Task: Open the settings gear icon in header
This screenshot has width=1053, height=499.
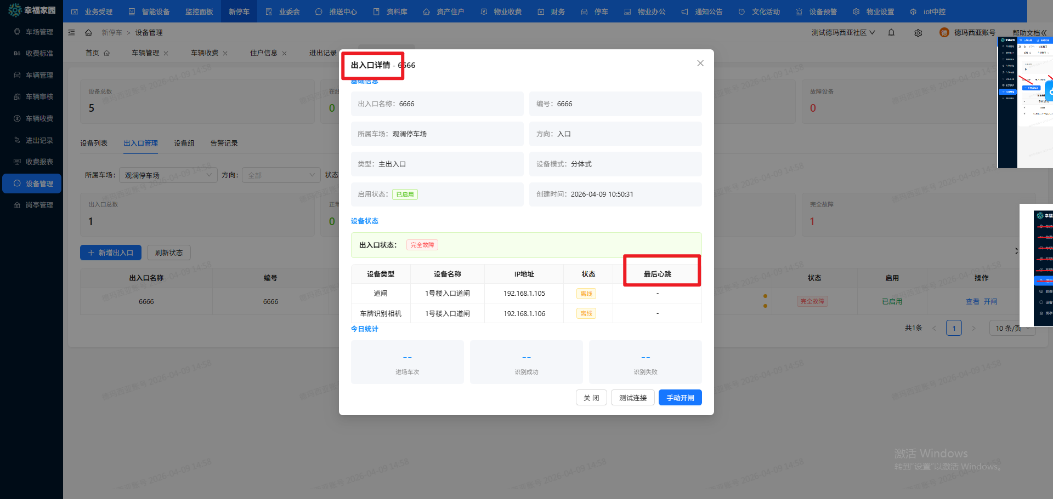Action: coord(918,33)
